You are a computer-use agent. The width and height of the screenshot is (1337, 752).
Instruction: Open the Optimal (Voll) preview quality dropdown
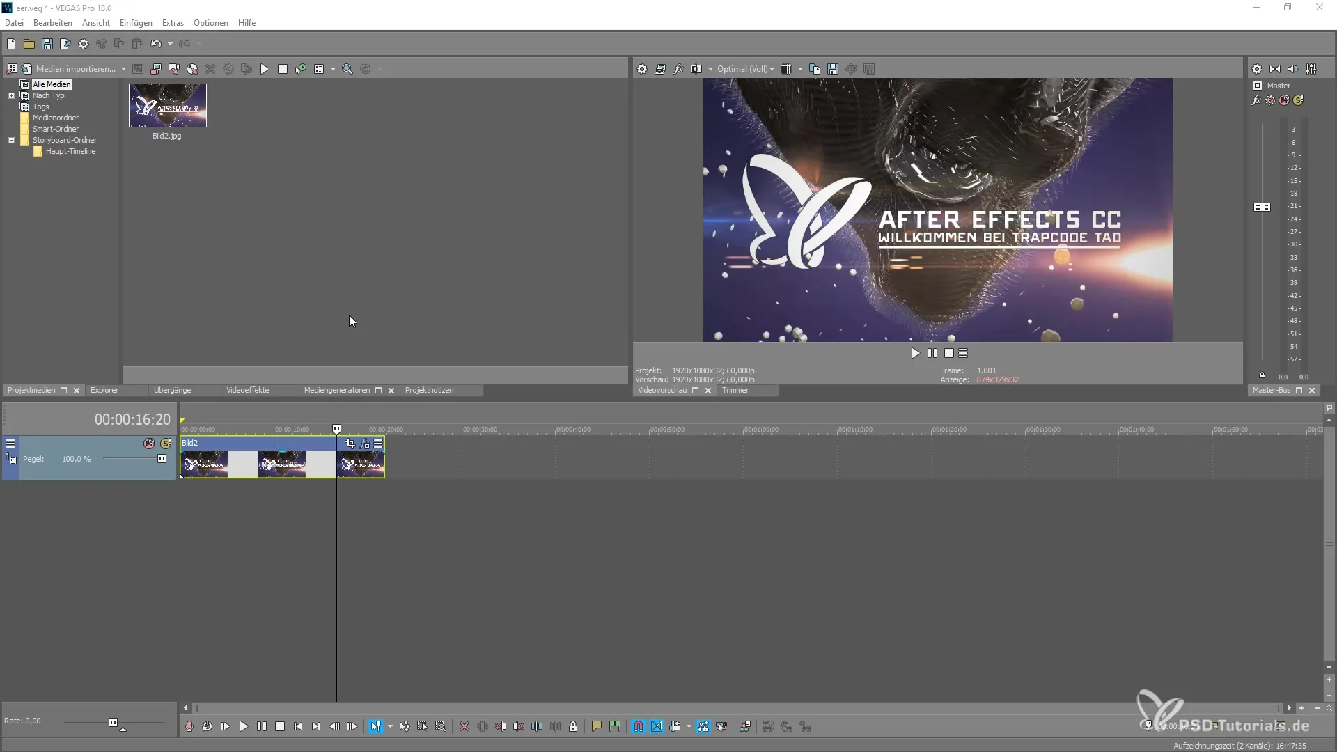746,69
